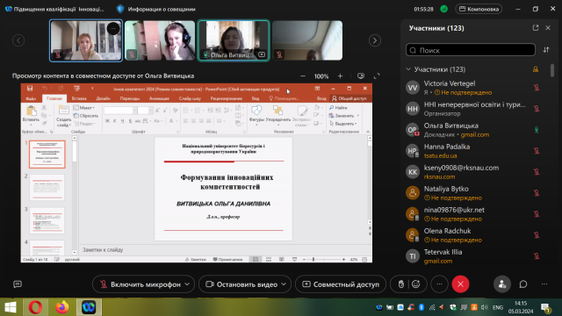This screenshot has height=316, width=562.
Task: Enter full screen of shared content
Action: click(x=377, y=76)
